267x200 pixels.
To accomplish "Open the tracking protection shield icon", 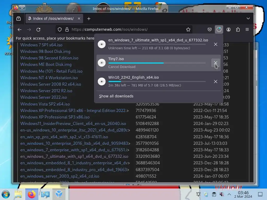I will point(60,30).
